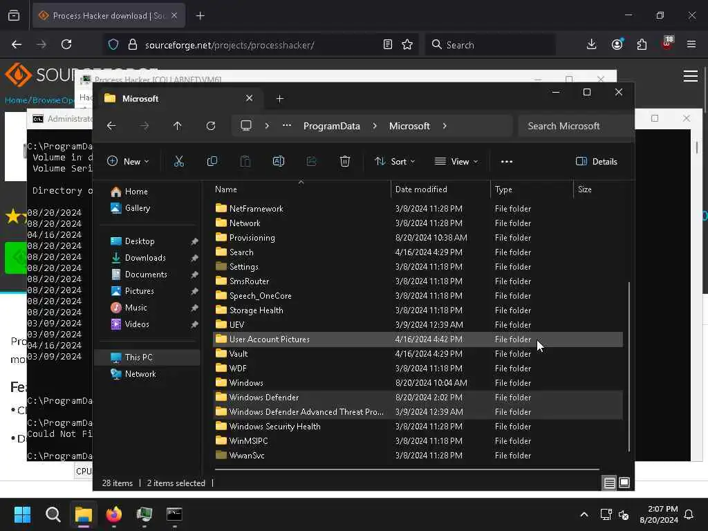The width and height of the screenshot is (708, 531).
Task: Open the Windows Start menu
Action: tap(22, 514)
